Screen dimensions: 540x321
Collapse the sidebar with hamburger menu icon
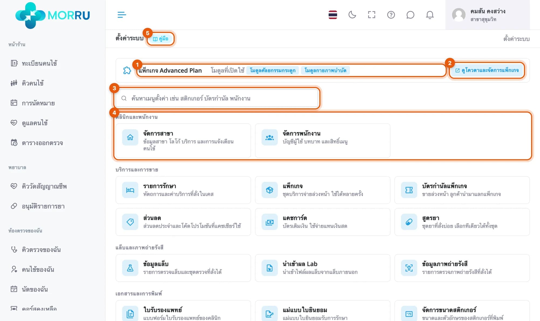tap(122, 15)
